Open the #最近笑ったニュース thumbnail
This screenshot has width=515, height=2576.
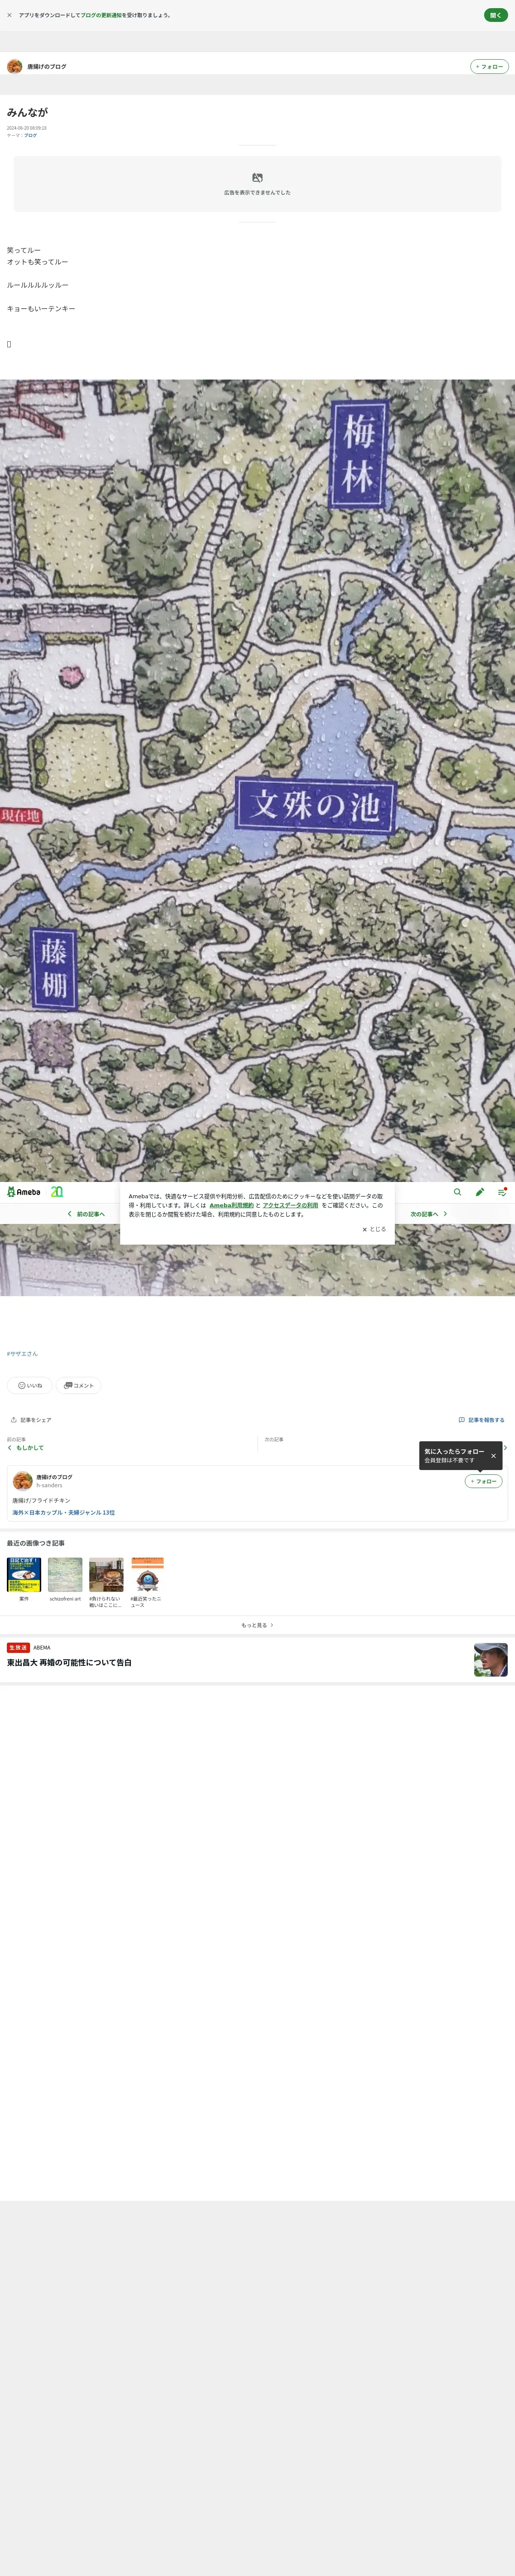pos(147,1574)
